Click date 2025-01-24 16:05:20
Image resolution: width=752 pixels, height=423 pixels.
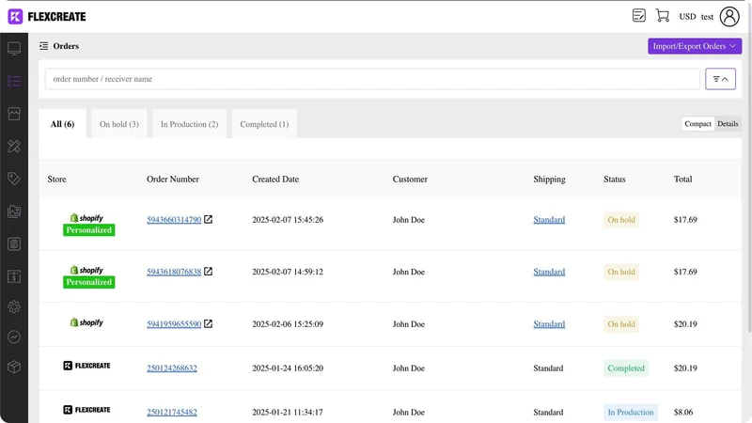tap(288, 368)
